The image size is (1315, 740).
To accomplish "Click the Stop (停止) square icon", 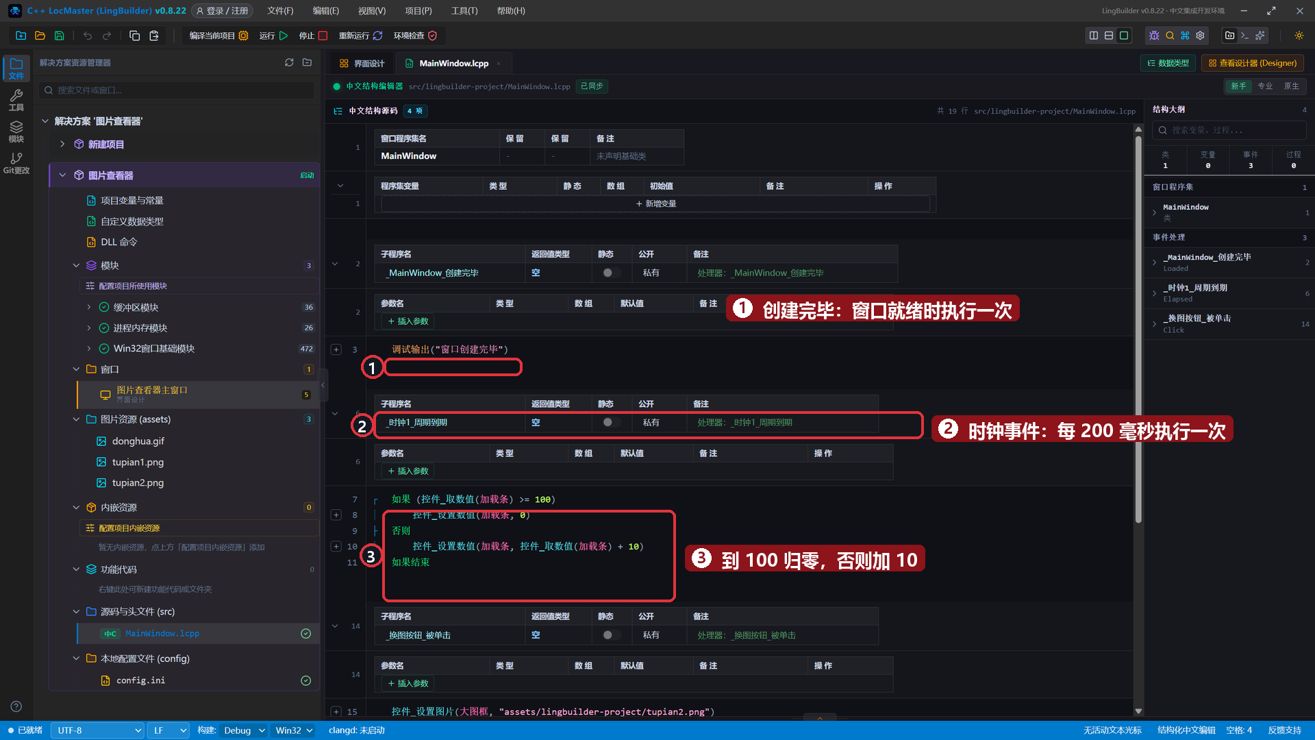I will (x=323, y=36).
